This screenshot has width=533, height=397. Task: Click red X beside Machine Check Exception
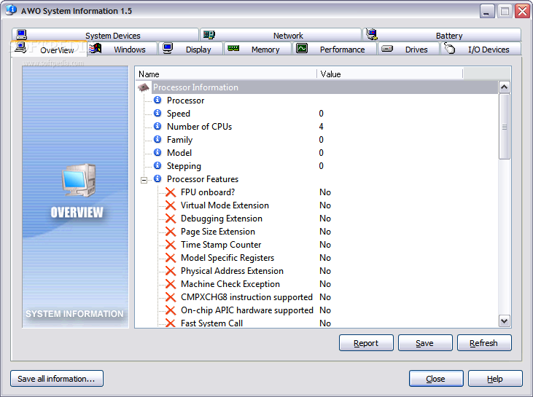[171, 284]
